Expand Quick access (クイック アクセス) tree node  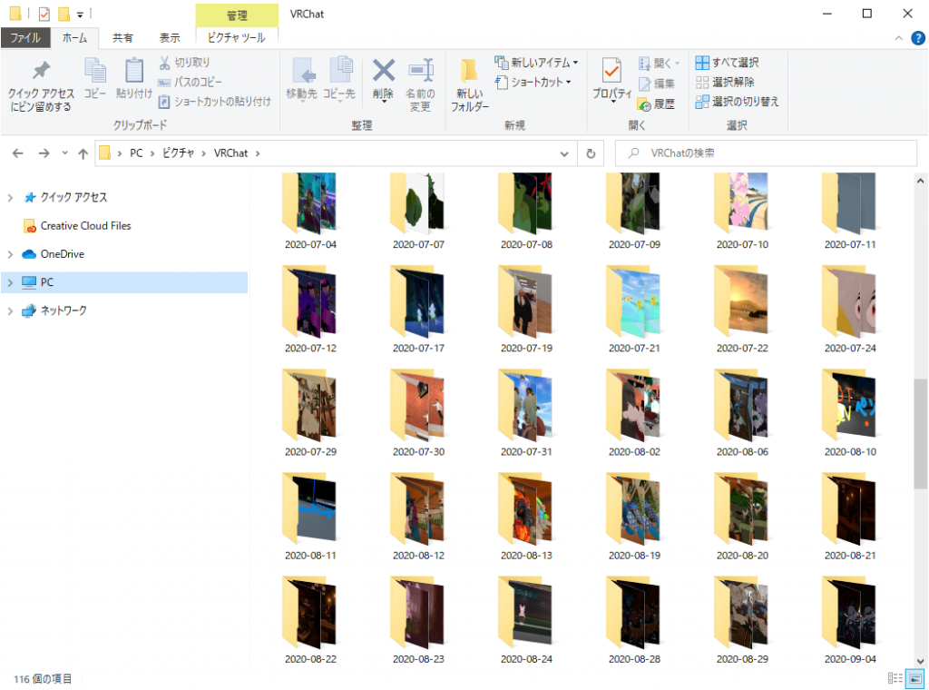pyautogui.click(x=10, y=197)
